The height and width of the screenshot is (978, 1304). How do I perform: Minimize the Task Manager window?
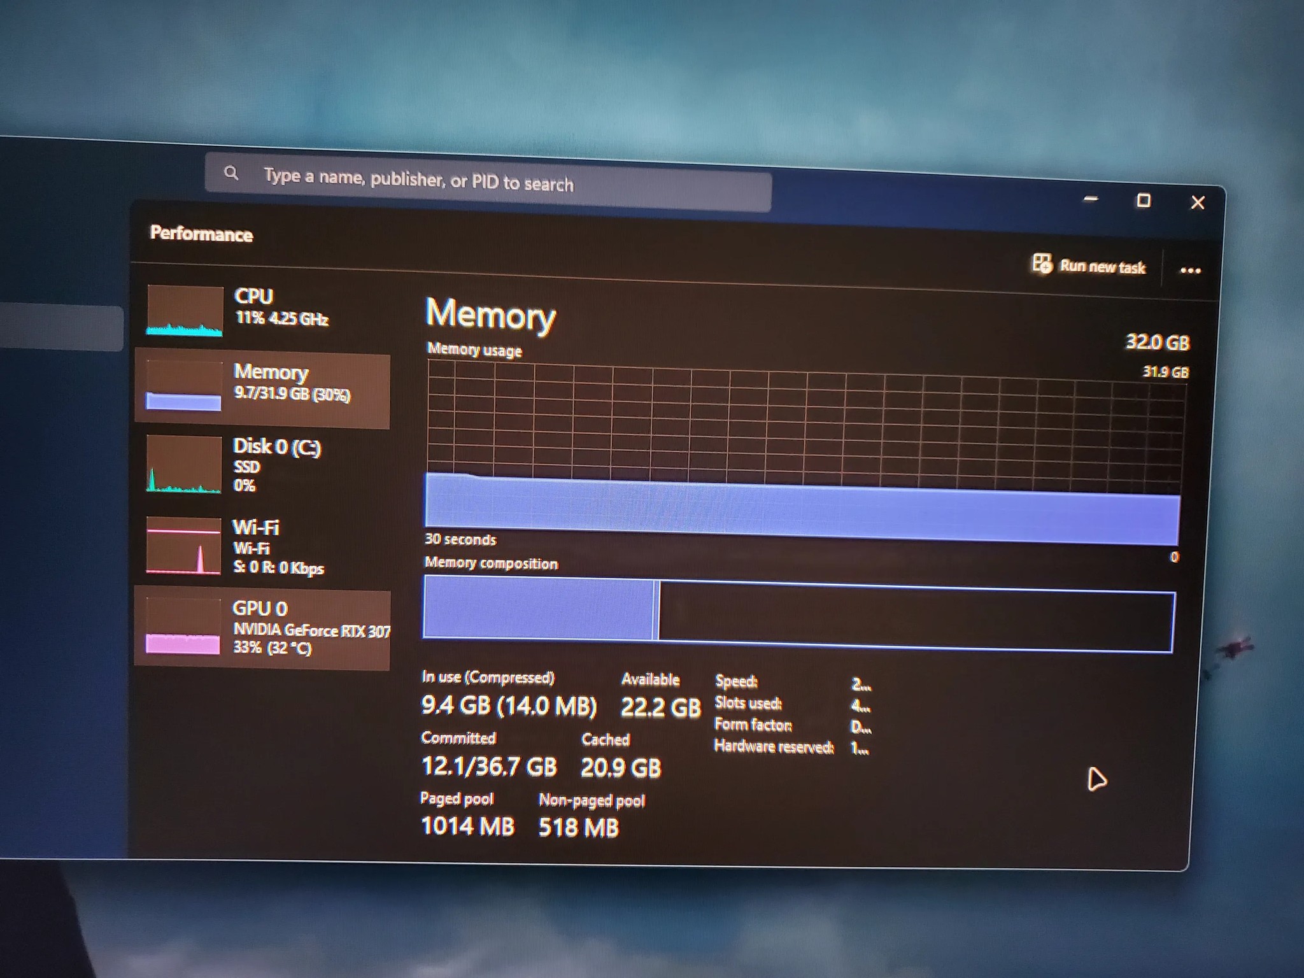[x=1091, y=199]
